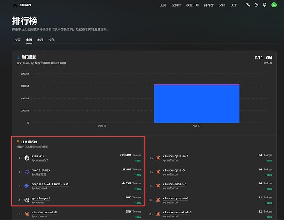Click the claude-sonnet-4-6 Anthropic icon
Image resolution: width=284 pixels, height=220 pixels.
click(x=158, y=214)
